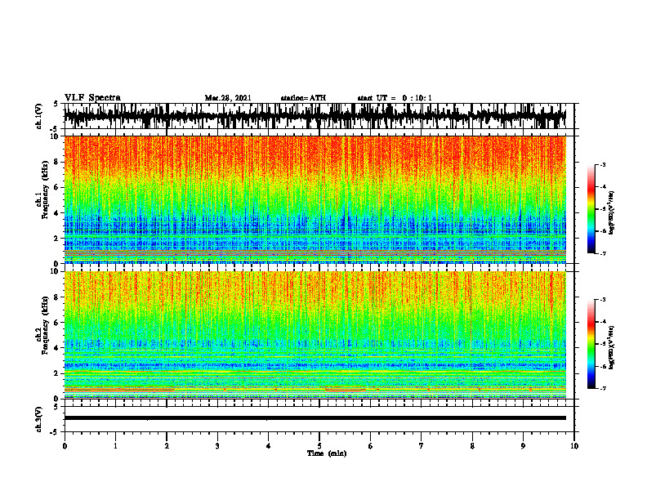Click the "start UT = 0:10:1" header text
The height and width of the screenshot is (500, 647).
[395, 98]
